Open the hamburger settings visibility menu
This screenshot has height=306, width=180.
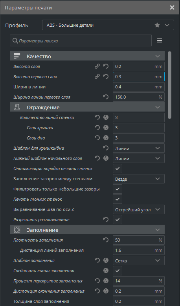pos(160,40)
